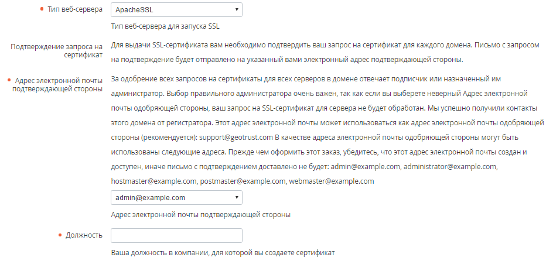Screen dimensions: 546x261
Task: Click the hint Ваша должность в компании
Action: (223, 253)
